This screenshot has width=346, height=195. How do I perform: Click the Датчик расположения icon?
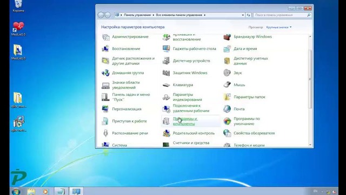pyautogui.click(x=105, y=61)
